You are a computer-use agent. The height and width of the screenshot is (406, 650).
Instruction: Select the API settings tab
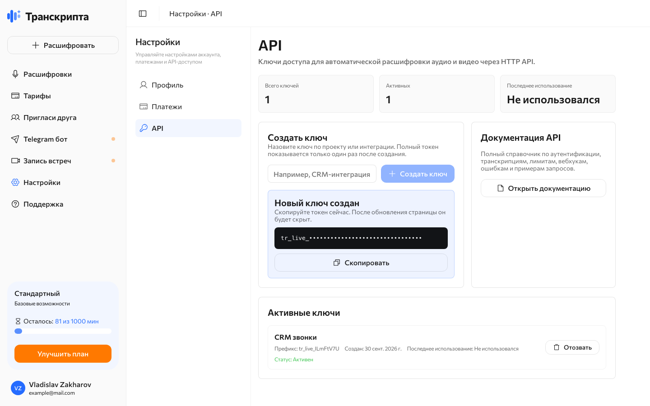[x=188, y=128]
